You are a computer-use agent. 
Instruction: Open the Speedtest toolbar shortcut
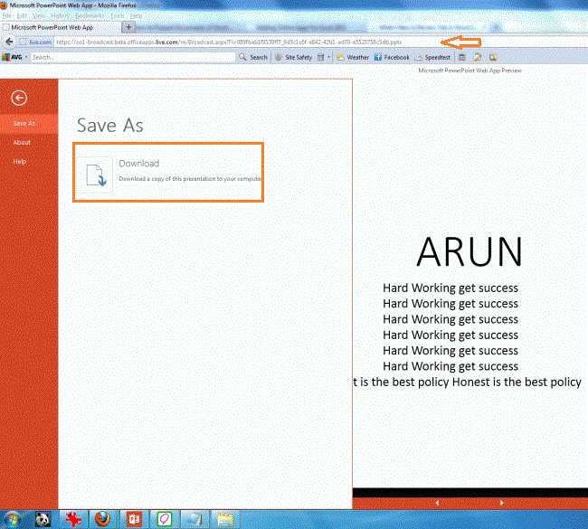pos(432,57)
